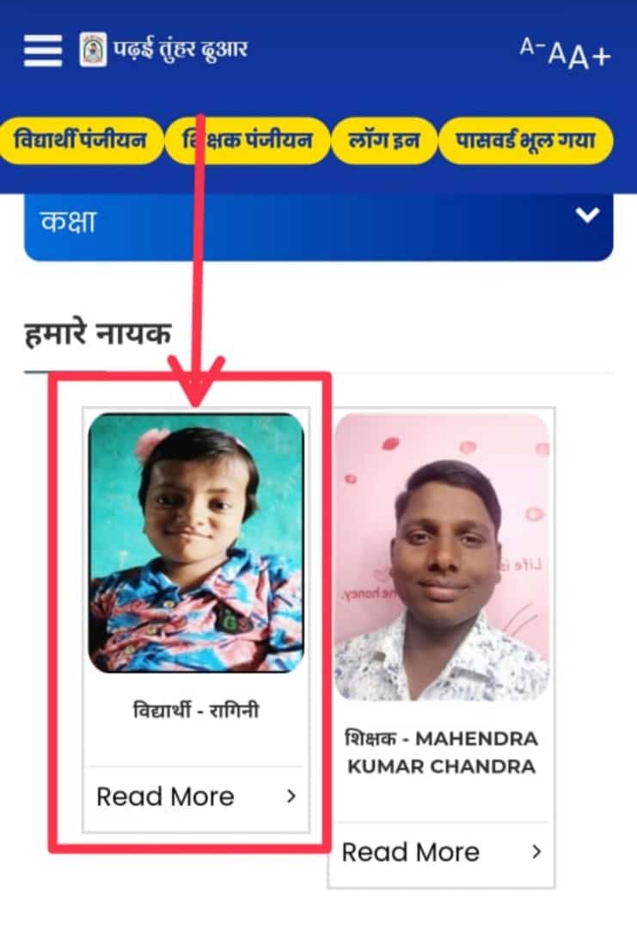Viewport: 637px width, 929px height.
Task: Tap the Padhai Tunhar Duar logo emblem
Action: click(93, 50)
